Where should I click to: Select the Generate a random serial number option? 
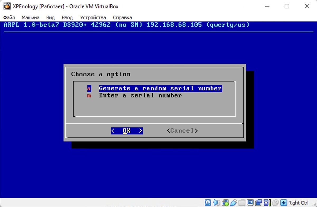160,88
